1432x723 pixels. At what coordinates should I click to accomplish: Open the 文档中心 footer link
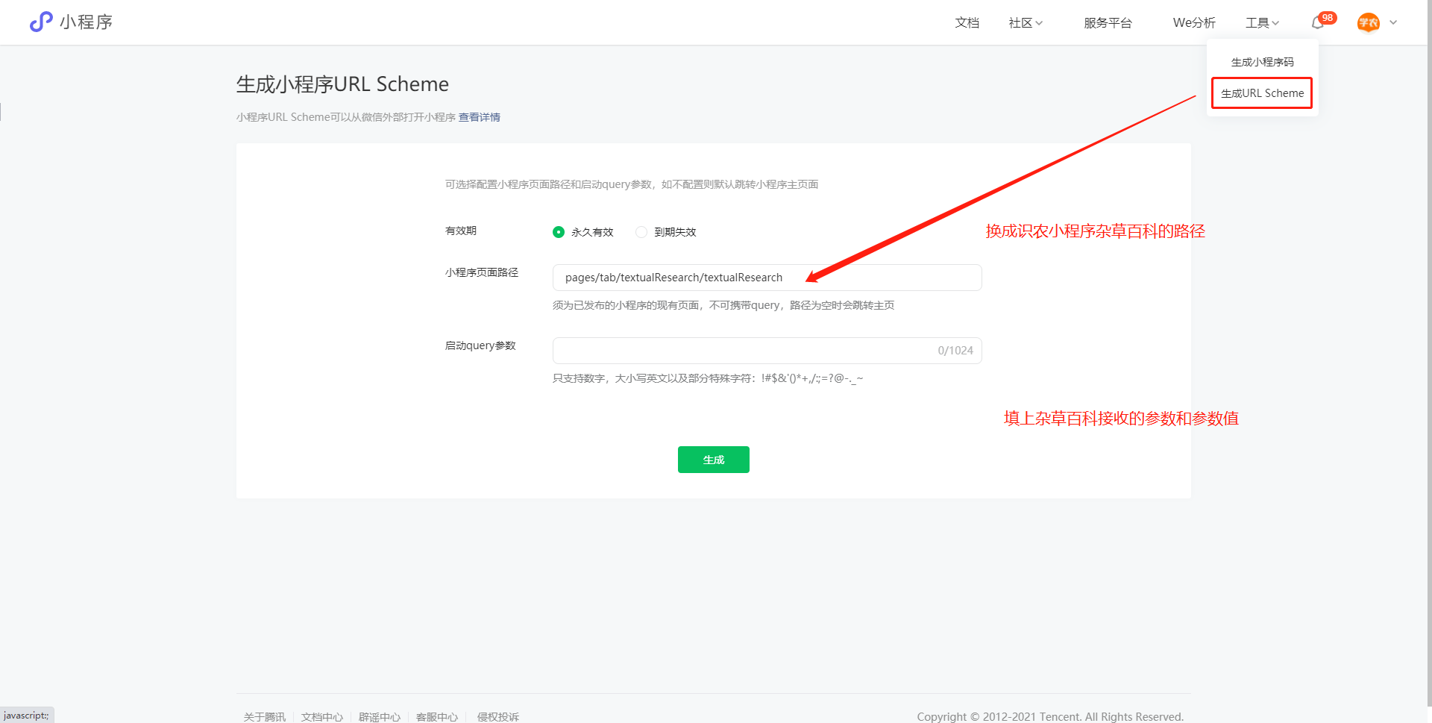point(321,716)
